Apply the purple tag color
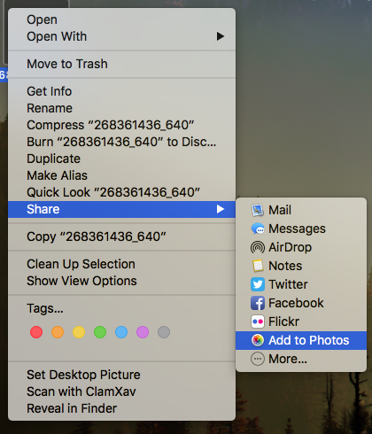This screenshot has width=372, height=434. (x=143, y=332)
